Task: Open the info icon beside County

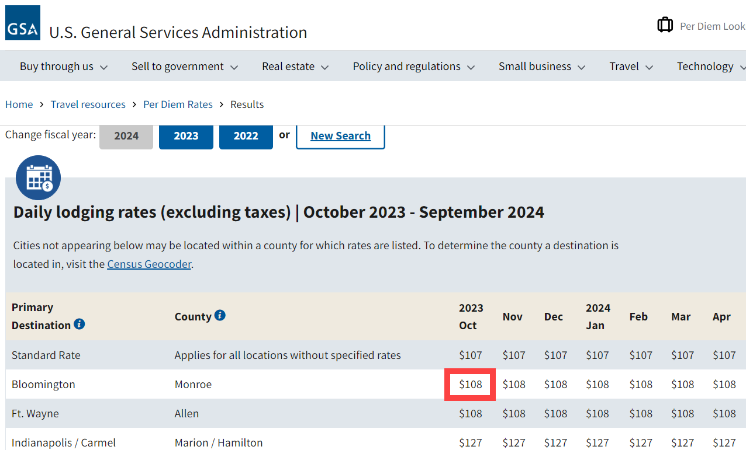Action: pos(220,315)
